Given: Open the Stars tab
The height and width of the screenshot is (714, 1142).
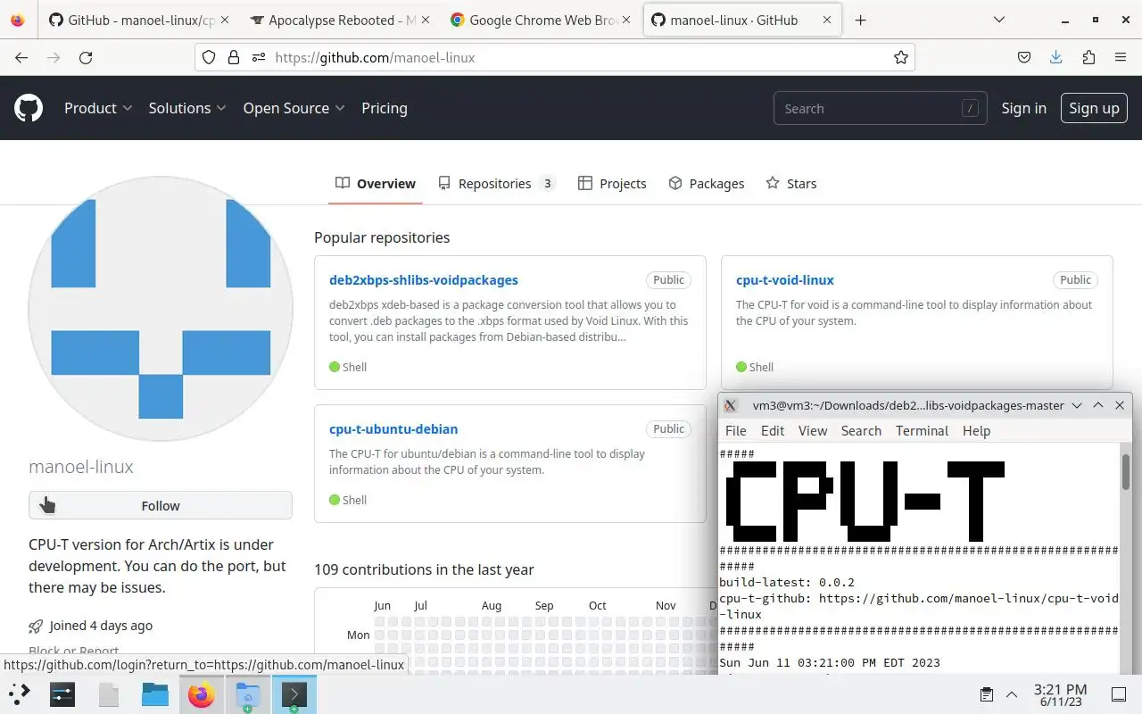Looking at the screenshot, I should [791, 183].
